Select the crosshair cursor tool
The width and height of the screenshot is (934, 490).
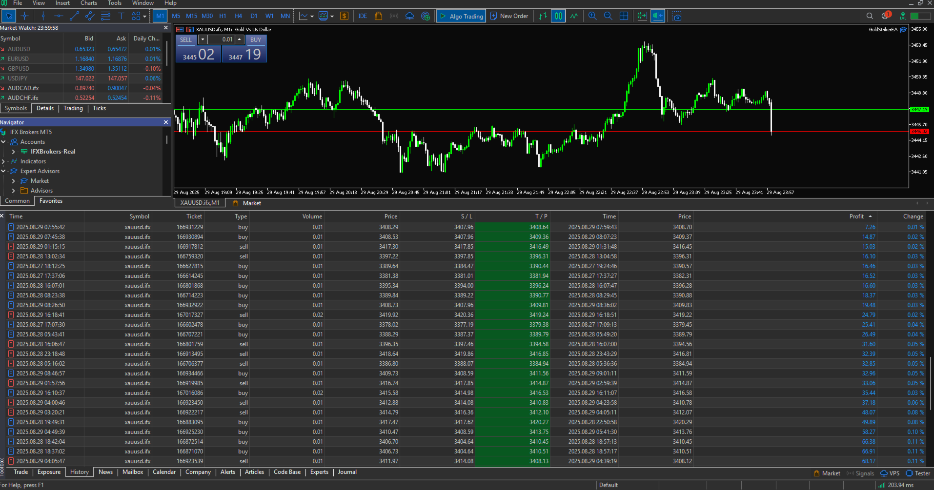(x=24, y=16)
